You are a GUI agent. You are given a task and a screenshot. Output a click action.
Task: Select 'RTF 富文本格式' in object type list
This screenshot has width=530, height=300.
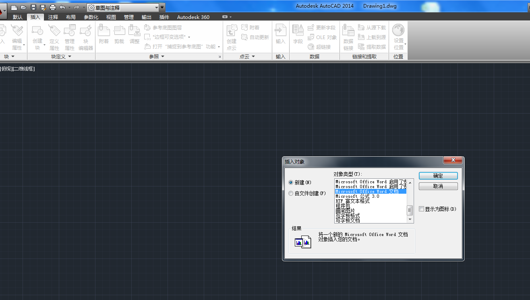tap(371, 201)
